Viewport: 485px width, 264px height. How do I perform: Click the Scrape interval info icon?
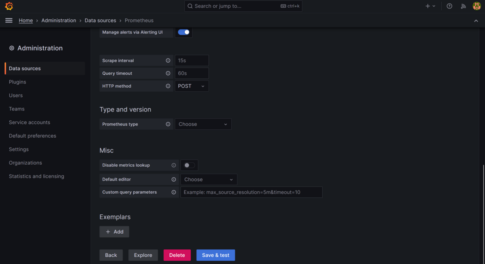(168, 61)
